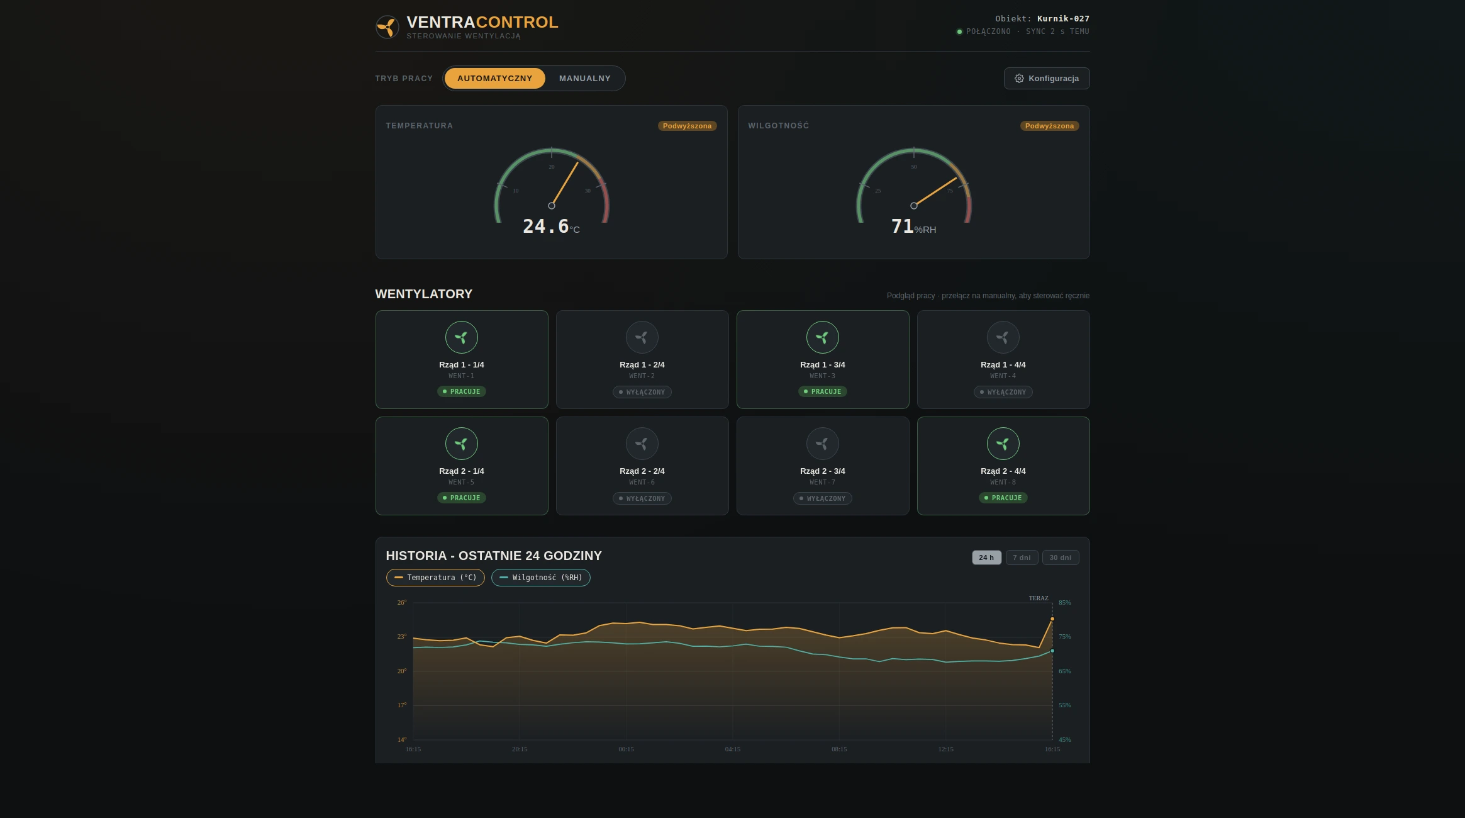1465x818 pixels.
Task: Click the fan icon of Rząd 1 - 2/4
Action: [642, 337]
